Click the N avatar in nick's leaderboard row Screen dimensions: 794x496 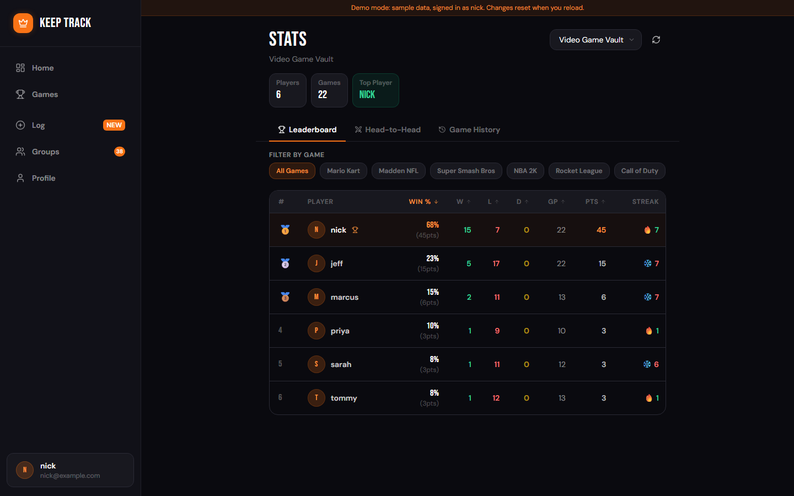point(316,230)
